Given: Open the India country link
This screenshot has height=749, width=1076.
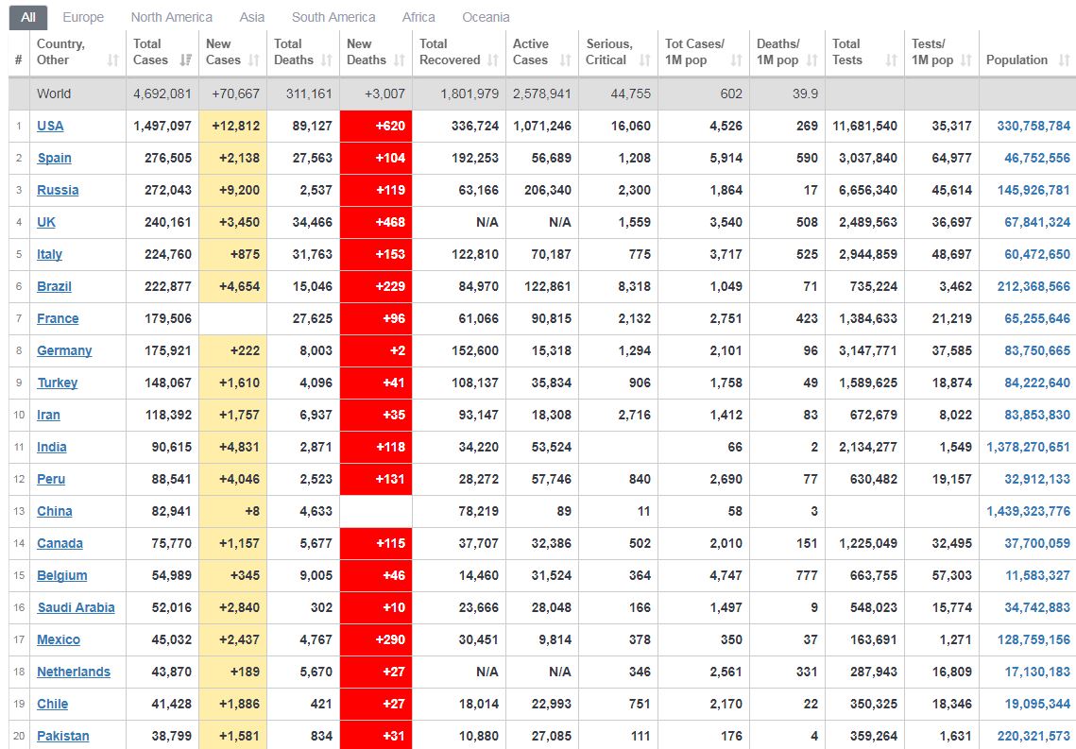Looking at the screenshot, I should coord(51,447).
